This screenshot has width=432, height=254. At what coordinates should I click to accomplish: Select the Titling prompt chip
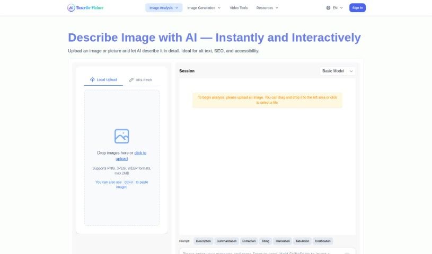click(266, 241)
